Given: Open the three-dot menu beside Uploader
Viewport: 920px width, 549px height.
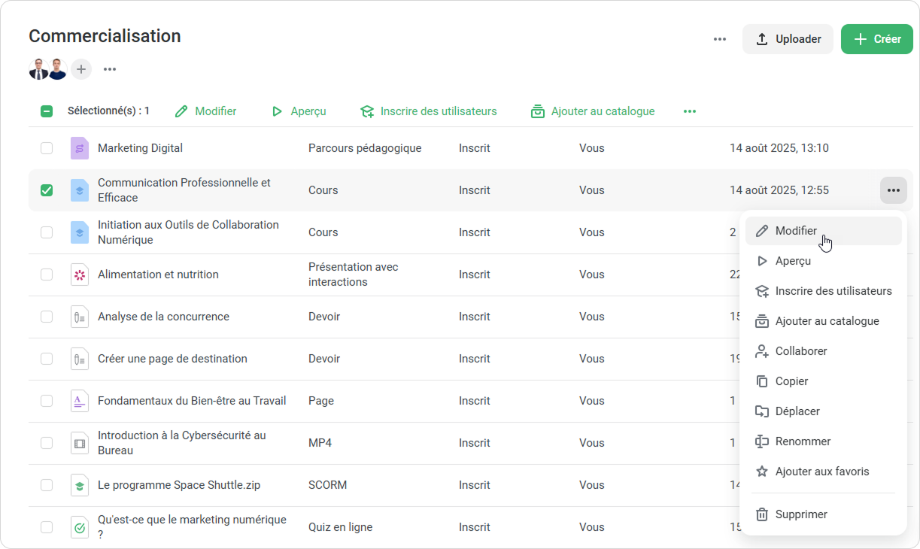Looking at the screenshot, I should pos(720,39).
